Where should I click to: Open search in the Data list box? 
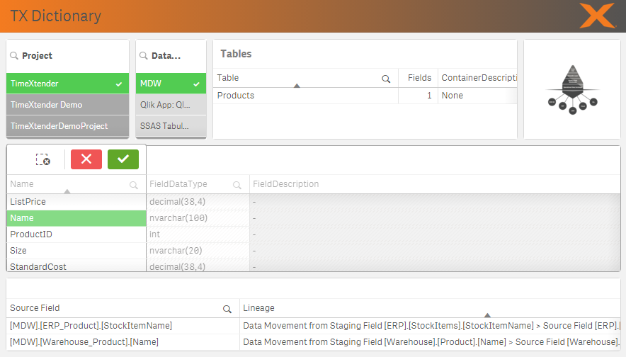point(143,55)
